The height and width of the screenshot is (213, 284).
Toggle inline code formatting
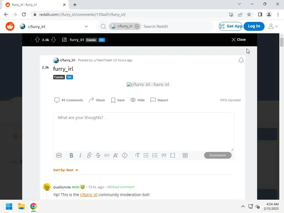(107, 155)
